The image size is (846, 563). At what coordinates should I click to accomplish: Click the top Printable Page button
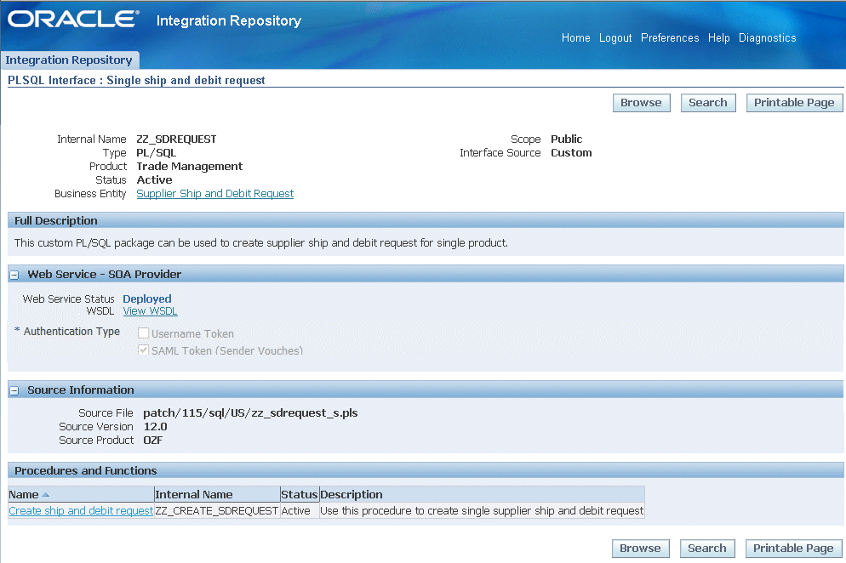pos(794,102)
